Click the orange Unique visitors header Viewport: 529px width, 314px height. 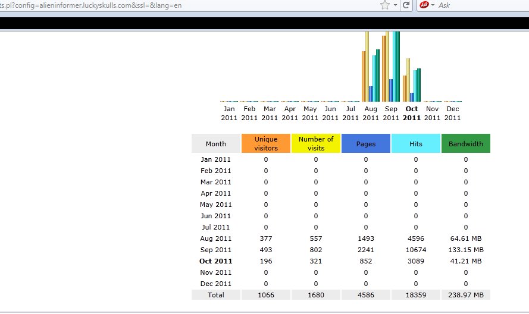(266, 143)
